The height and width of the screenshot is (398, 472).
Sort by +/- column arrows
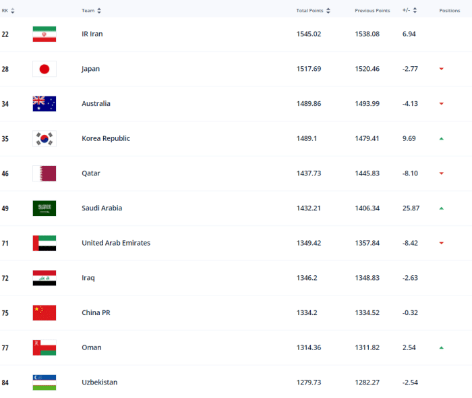click(x=415, y=11)
